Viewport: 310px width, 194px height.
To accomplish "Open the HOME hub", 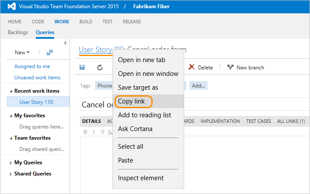I will point(15,22).
